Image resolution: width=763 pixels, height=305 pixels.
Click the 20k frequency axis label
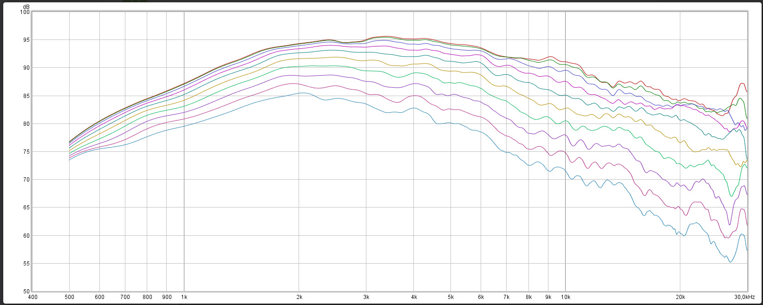[680, 297]
